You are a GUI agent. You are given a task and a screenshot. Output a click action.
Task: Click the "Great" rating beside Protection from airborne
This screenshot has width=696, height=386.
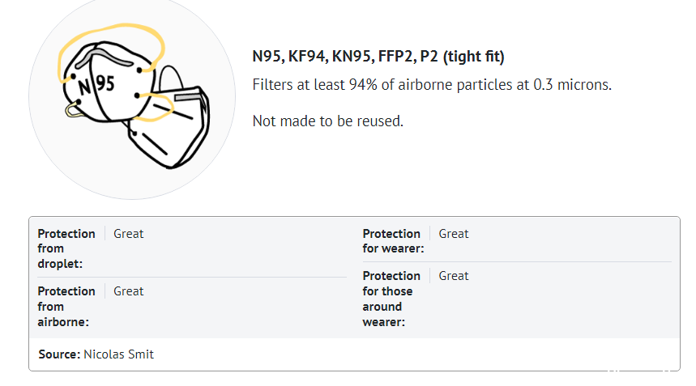click(128, 291)
